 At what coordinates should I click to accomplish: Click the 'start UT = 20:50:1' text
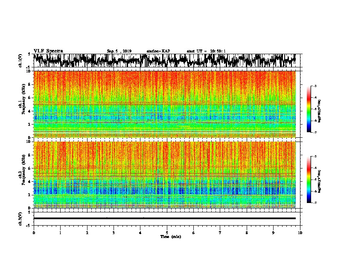point(206,51)
